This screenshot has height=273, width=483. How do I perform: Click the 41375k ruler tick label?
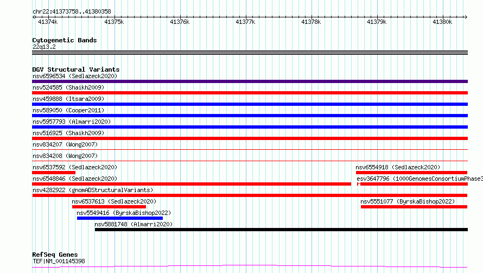(x=114, y=22)
